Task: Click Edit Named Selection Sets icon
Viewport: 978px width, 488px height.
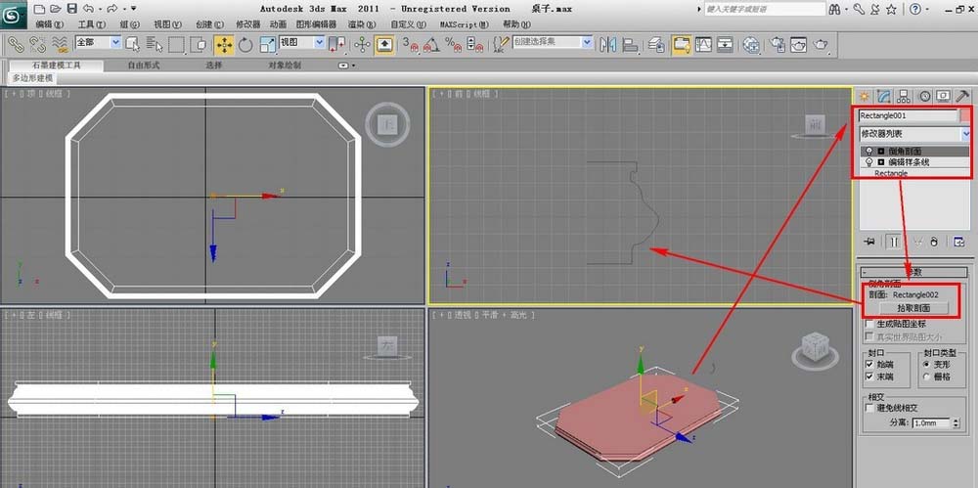Action: point(501,44)
